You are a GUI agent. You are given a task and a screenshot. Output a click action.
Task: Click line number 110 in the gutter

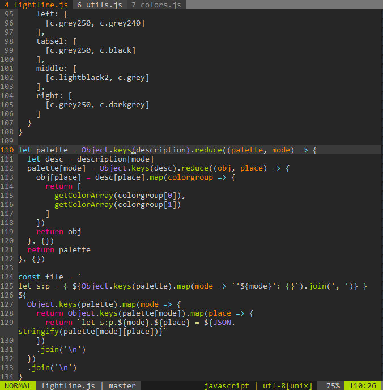[7, 150]
